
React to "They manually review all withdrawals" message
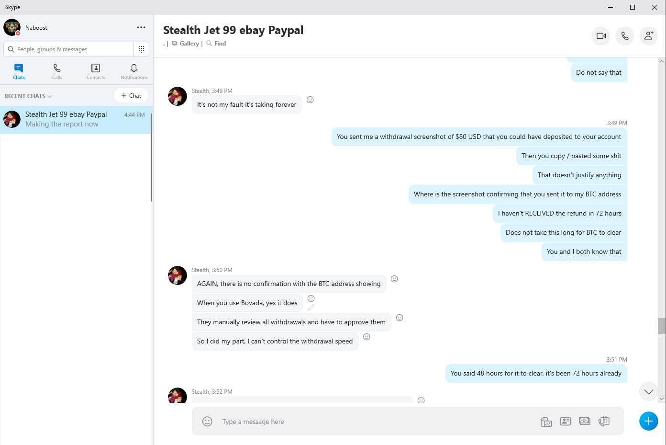pos(400,318)
